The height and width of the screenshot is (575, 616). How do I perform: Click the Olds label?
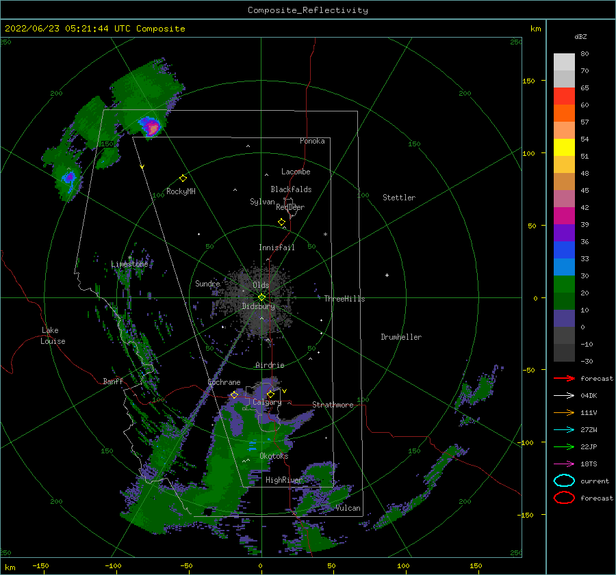point(261,285)
